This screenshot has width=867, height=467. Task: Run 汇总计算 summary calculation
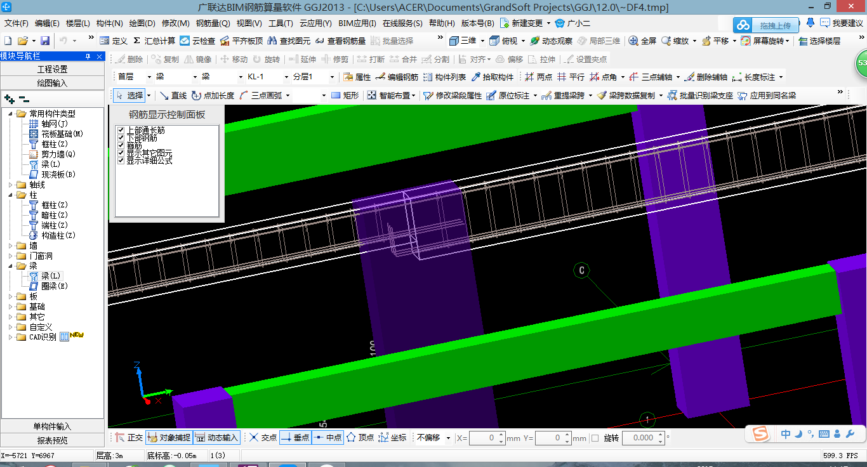click(x=154, y=41)
